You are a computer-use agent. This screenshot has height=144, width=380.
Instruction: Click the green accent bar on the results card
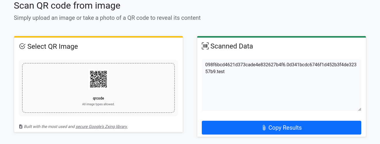282,37
